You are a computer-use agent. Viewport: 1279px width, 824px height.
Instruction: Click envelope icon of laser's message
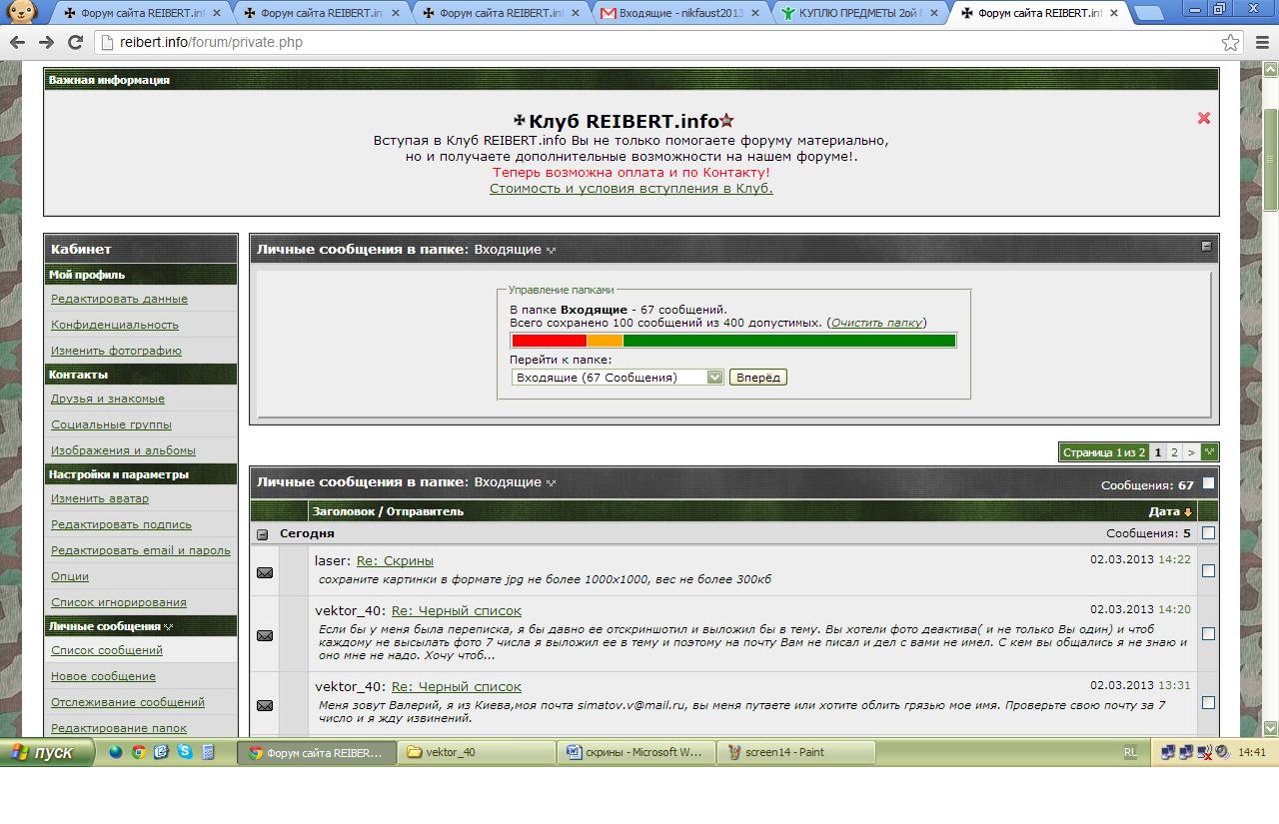point(265,572)
